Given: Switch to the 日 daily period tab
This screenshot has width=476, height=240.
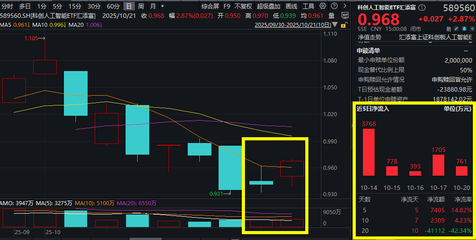Looking at the screenshot, I should tap(129, 6).
